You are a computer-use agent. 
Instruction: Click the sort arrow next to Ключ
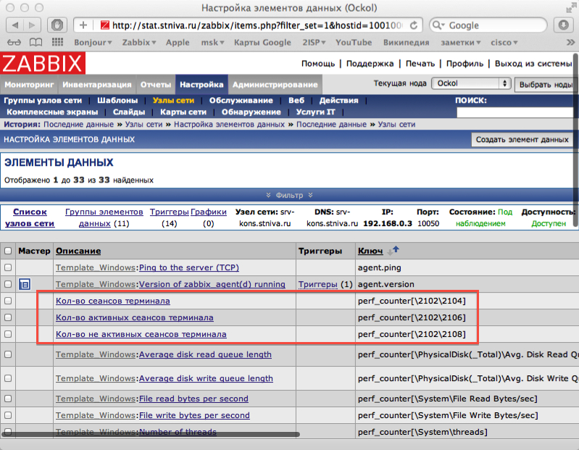pos(393,251)
